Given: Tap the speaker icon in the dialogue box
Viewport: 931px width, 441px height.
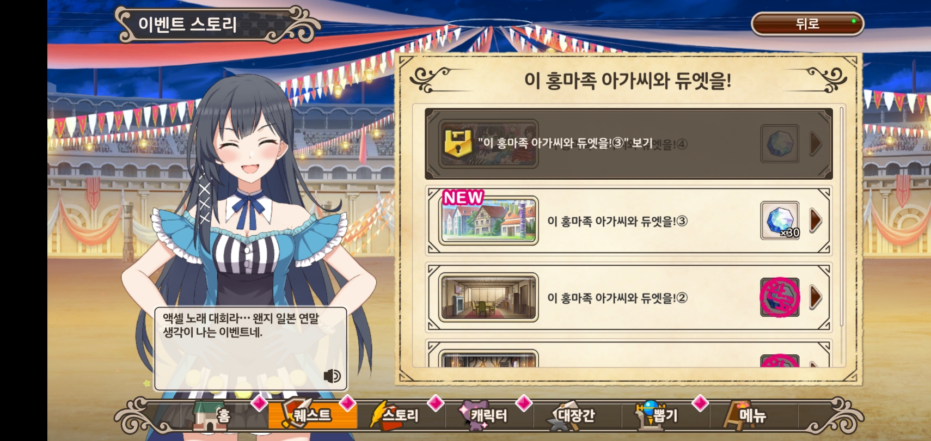Looking at the screenshot, I should (332, 376).
